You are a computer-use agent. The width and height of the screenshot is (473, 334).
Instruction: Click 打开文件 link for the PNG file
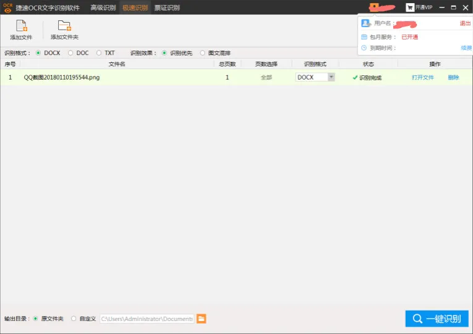click(x=423, y=77)
